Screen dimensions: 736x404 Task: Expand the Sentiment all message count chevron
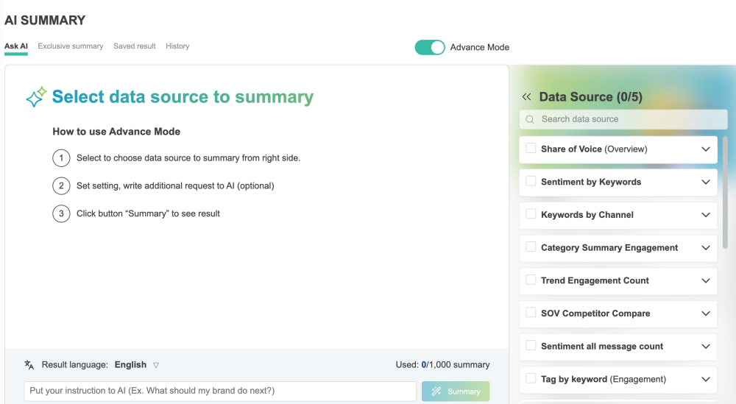pyautogui.click(x=706, y=347)
